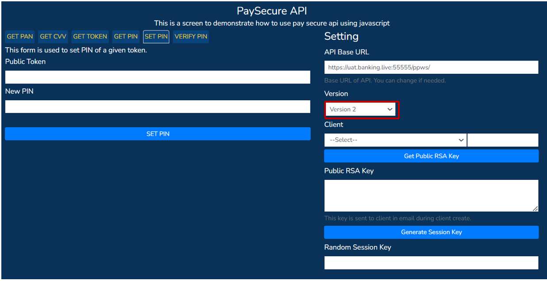The image size is (547, 281).
Task: Click the 'This key is sent to client' note
Action: [398, 218]
